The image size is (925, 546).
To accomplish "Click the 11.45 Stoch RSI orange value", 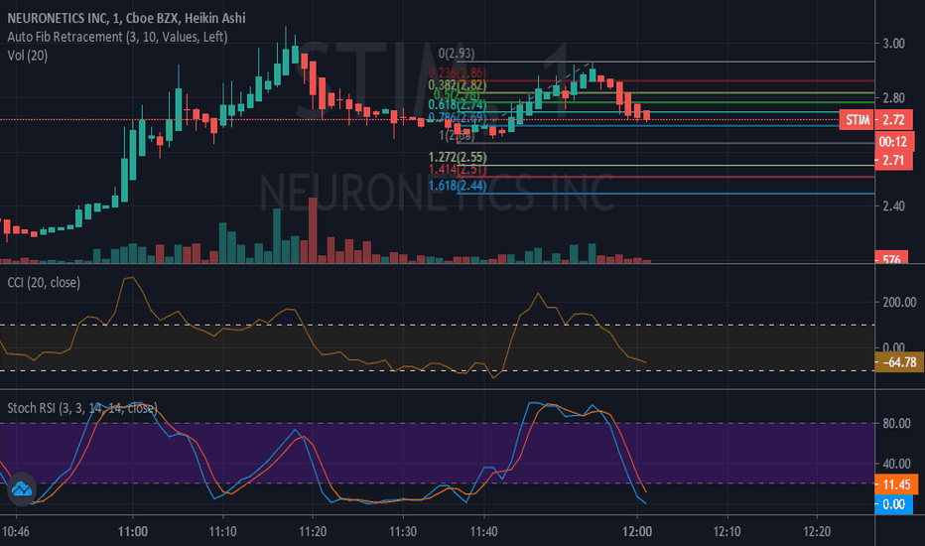I will click(896, 484).
